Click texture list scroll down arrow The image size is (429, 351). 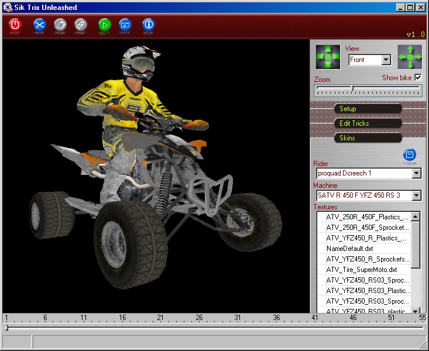[416, 311]
